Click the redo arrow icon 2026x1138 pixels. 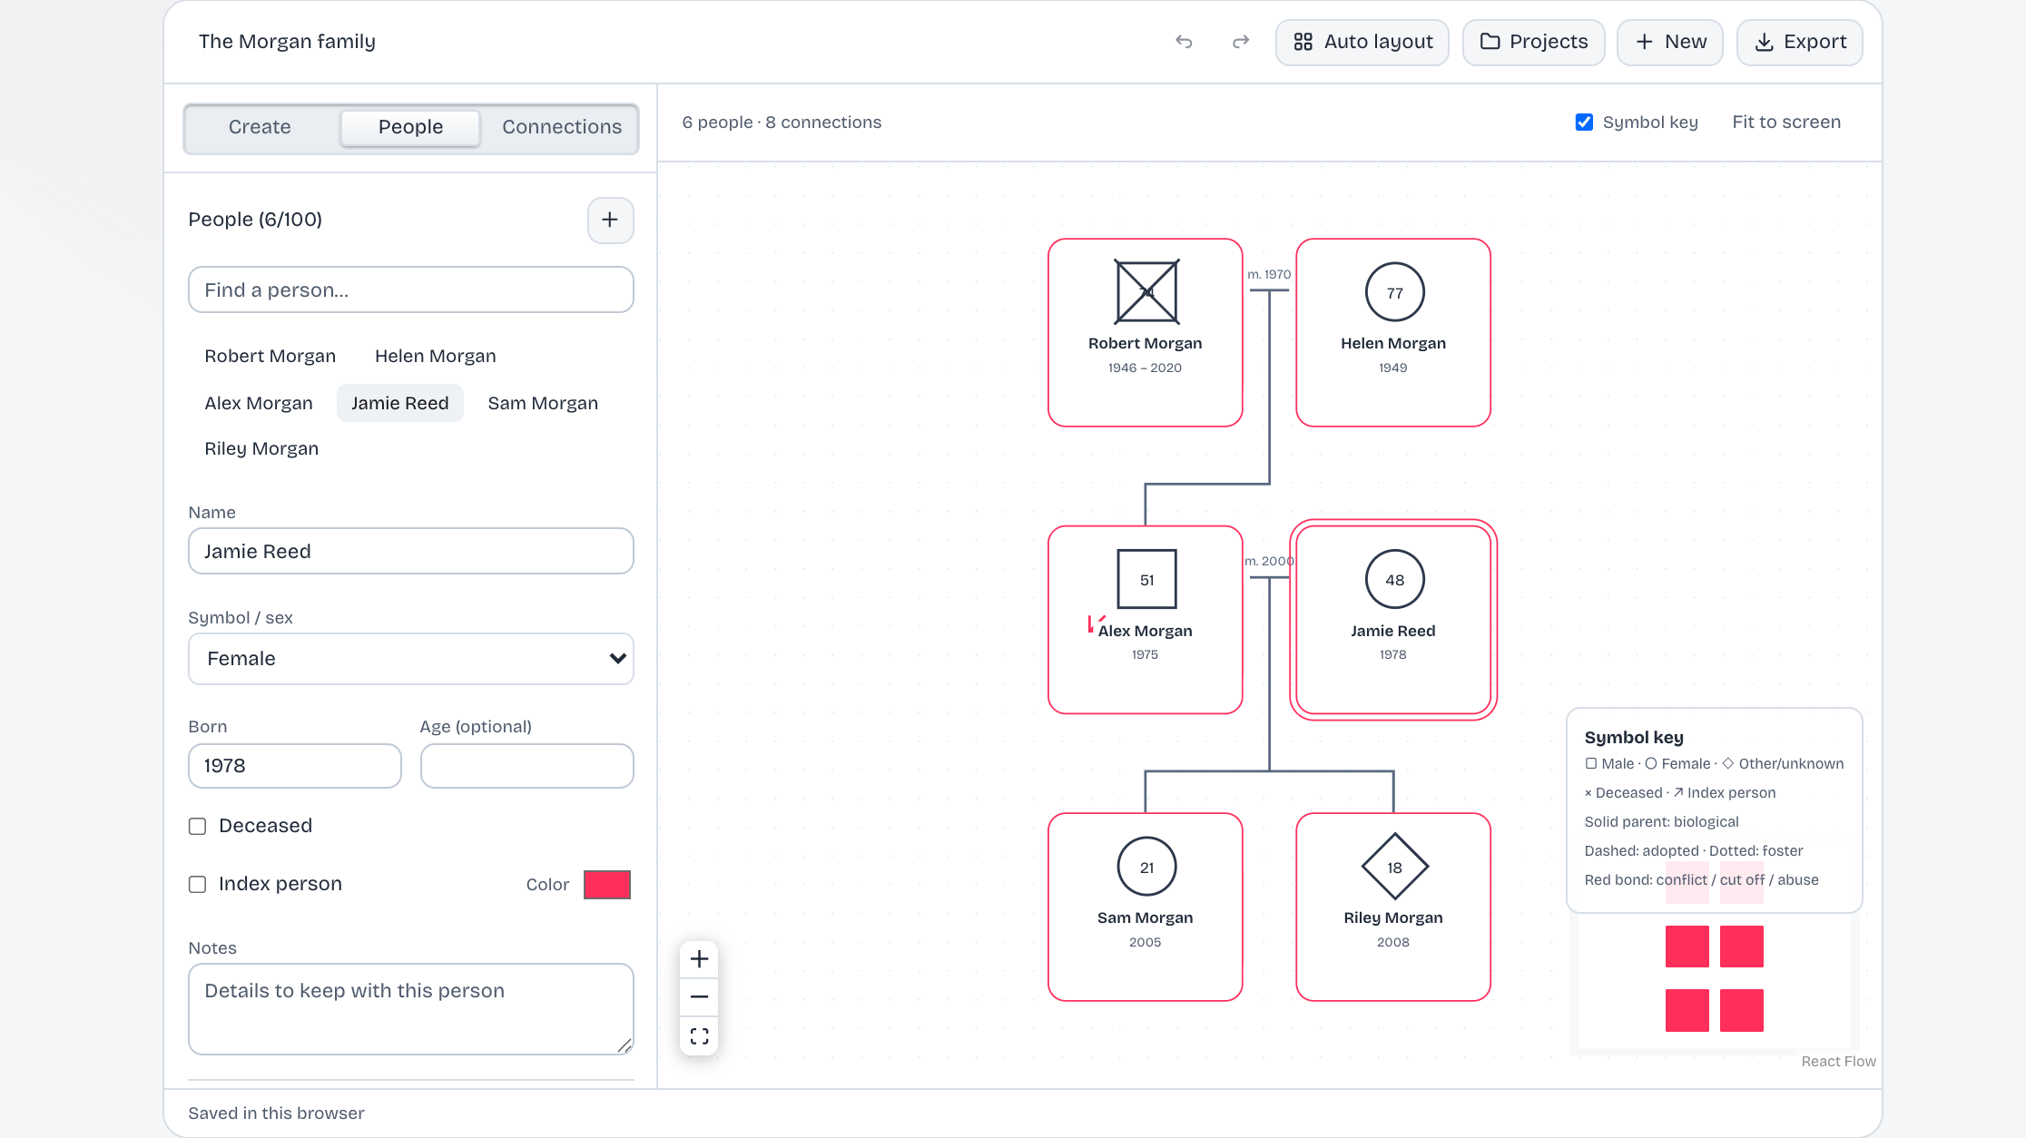coord(1241,42)
